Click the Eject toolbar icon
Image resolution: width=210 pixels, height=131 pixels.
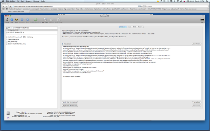28,20
